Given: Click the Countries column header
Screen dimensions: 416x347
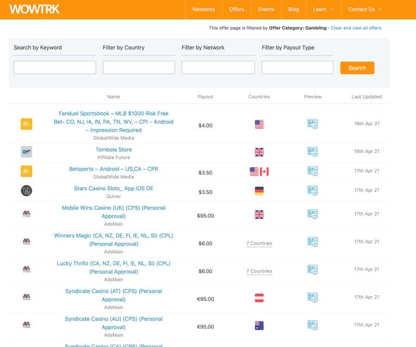Looking at the screenshot, I should (x=259, y=97).
